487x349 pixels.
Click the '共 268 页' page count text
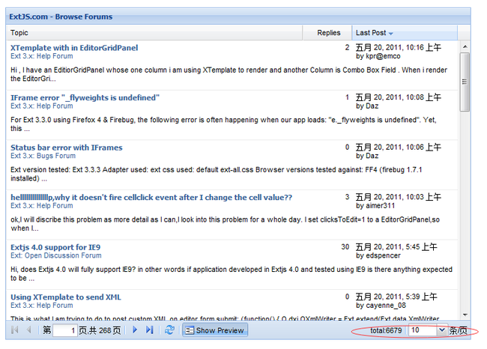104,330
